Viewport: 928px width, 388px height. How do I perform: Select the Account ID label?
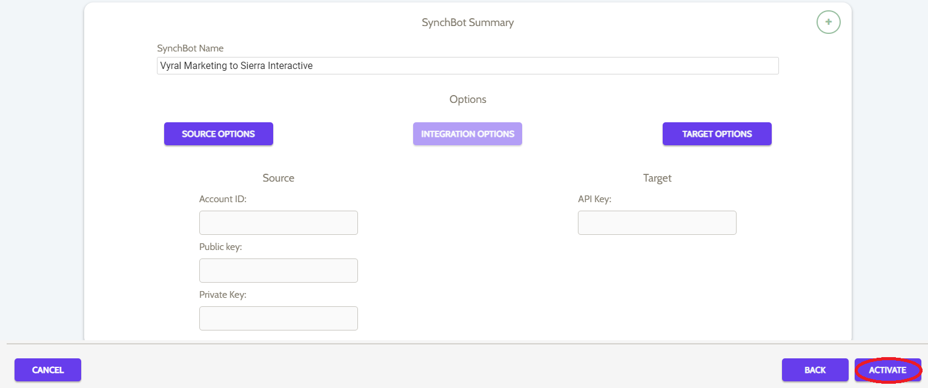pos(223,199)
